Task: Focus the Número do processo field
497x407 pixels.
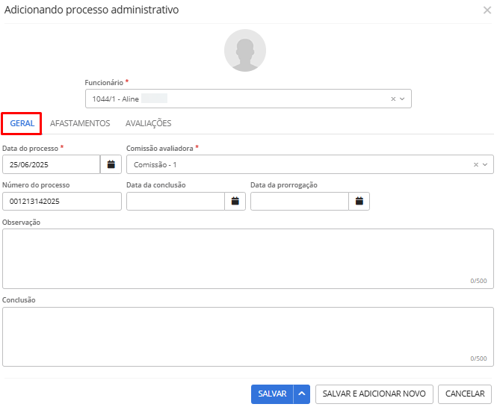Action: (x=62, y=201)
